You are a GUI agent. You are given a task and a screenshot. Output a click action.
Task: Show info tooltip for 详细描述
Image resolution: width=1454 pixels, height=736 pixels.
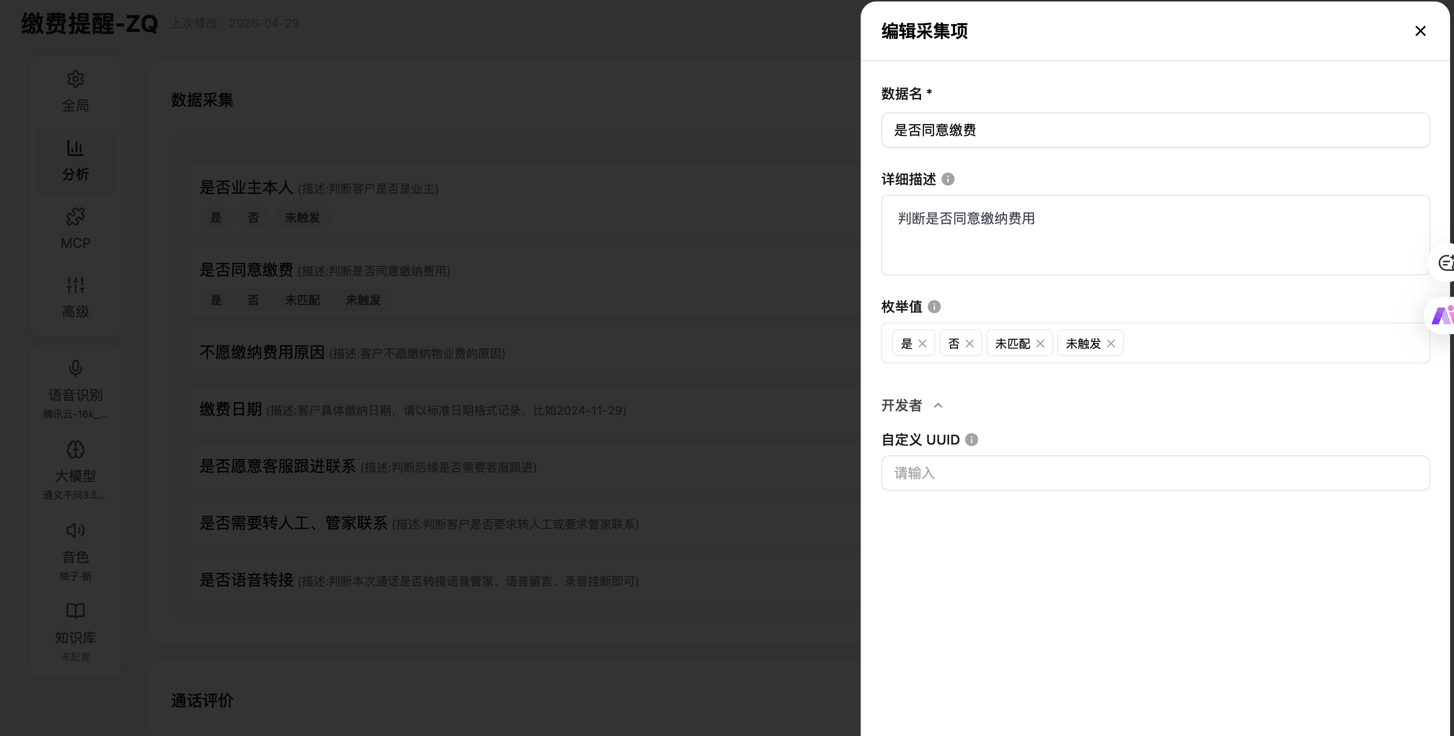click(x=948, y=180)
